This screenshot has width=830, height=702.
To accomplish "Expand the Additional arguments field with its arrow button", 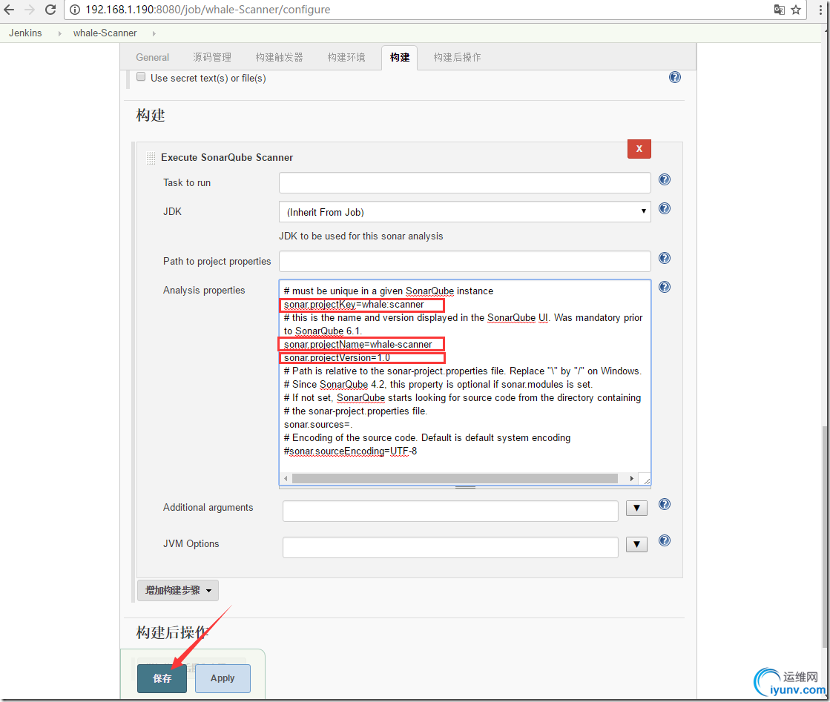I will point(637,509).
